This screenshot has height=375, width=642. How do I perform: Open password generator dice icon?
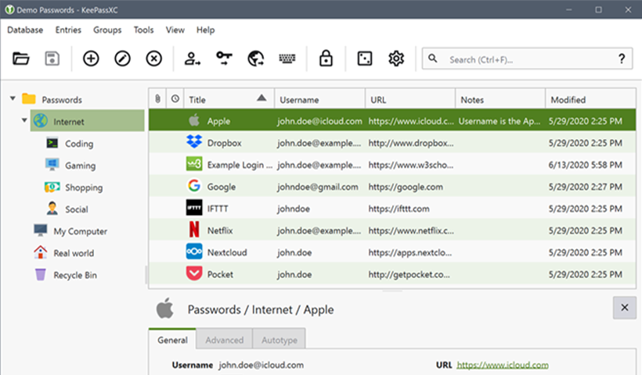coord(364,59)
